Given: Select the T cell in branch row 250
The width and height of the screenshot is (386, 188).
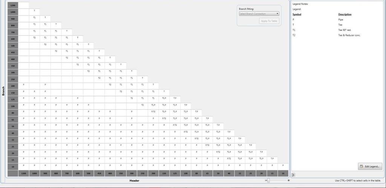Looking at the screenshot, I should 142,79.
